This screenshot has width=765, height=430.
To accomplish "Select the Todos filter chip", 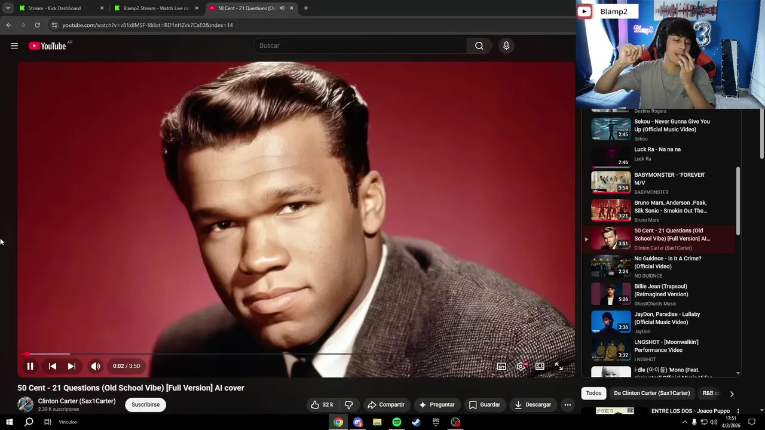I will (x=593, y=393).
